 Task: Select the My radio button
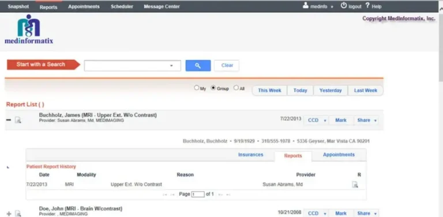197,88
